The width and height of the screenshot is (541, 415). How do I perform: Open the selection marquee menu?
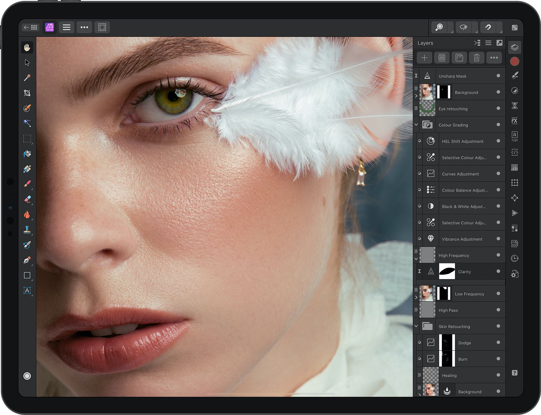(x=102, y=27)
